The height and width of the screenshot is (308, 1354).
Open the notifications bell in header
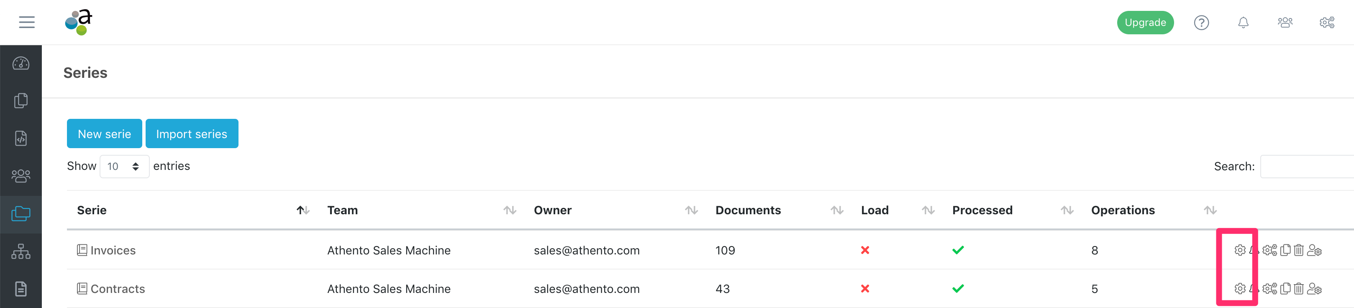coord(1243,23)
